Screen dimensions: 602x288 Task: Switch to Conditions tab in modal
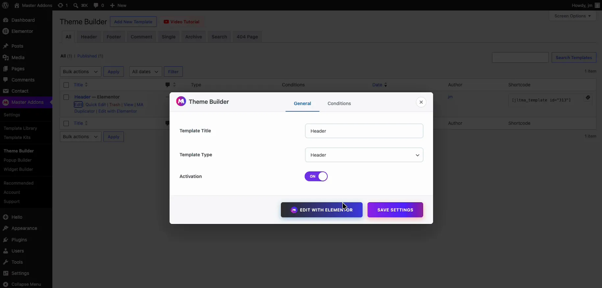(x=339, y=103)
